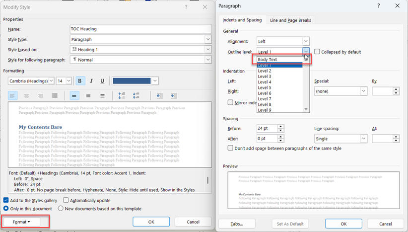
Task: Click the Tabs... button
Action: [x=237, y=224]
